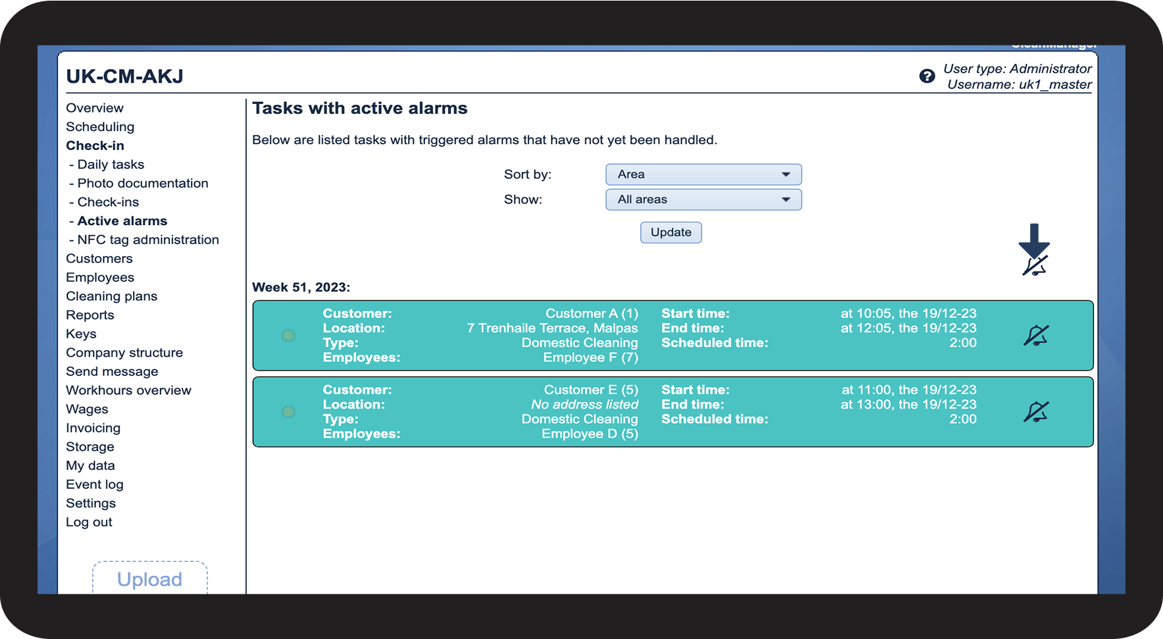Screen dimensions: 1163x639
Task: Open the Show All areas dropdown
Action: (704, 199)
